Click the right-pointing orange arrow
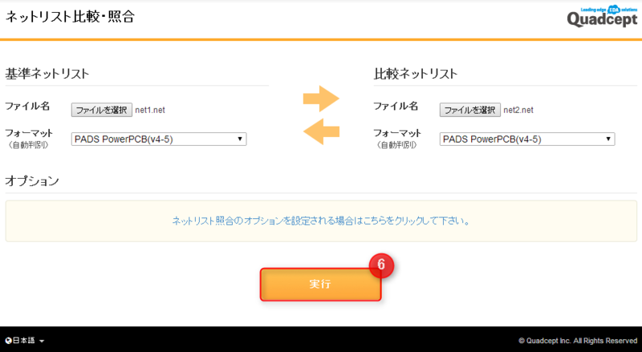Screen dimensions: 642x352 point(321,99)
